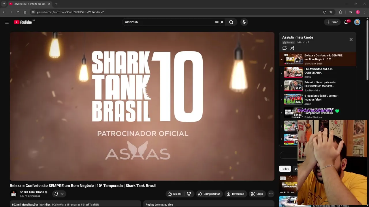Click the video player area
The width and height of the screenshot is (369, 207).
142,106
